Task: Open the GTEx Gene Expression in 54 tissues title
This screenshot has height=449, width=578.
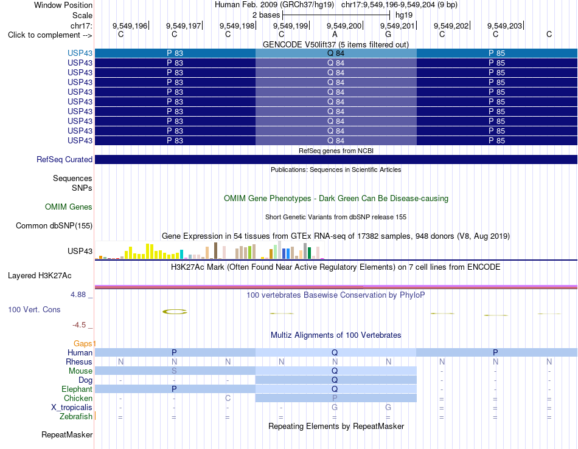Action: (x=336, y=236)
